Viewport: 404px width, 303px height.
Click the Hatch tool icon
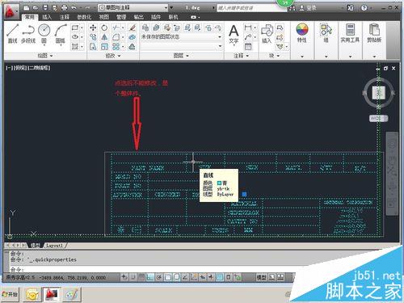coord(75,47)
